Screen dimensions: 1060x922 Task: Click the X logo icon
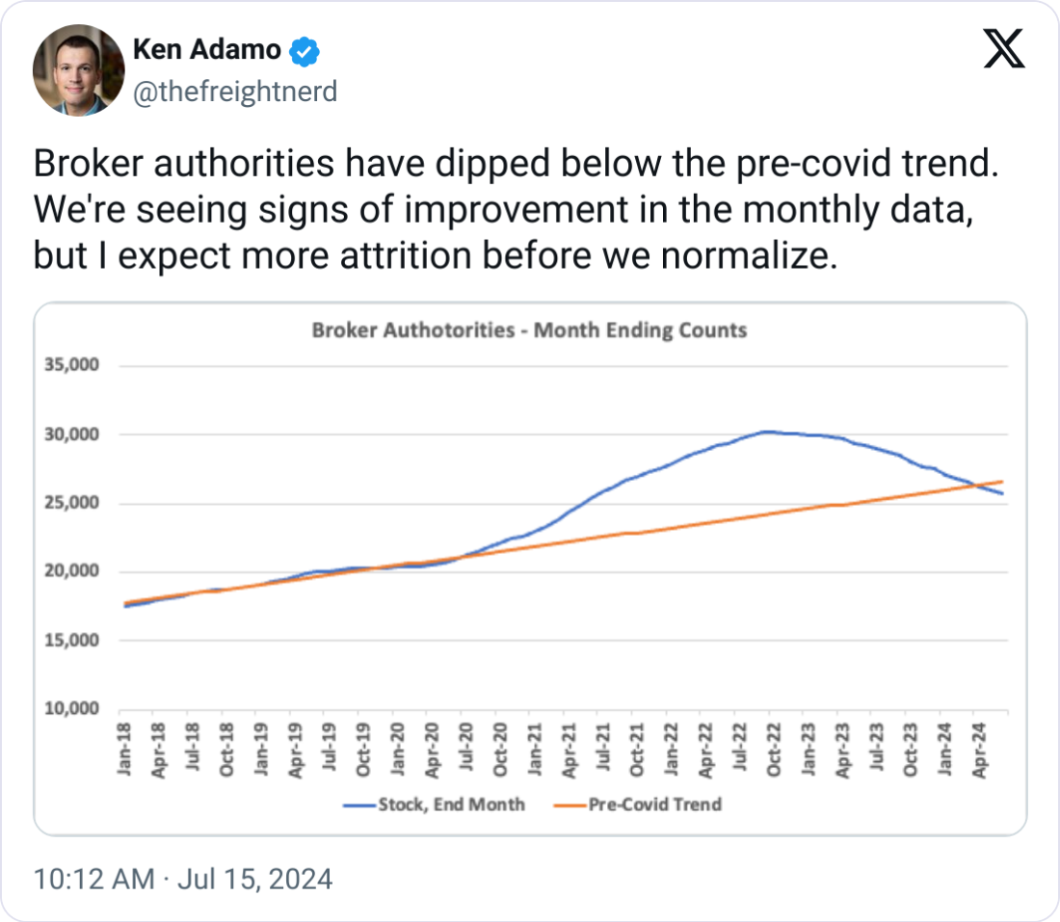point(1003,48)
